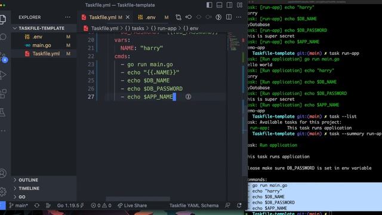
Task: Click the main* git branch in status bar
Action: [x=19, y=205]
